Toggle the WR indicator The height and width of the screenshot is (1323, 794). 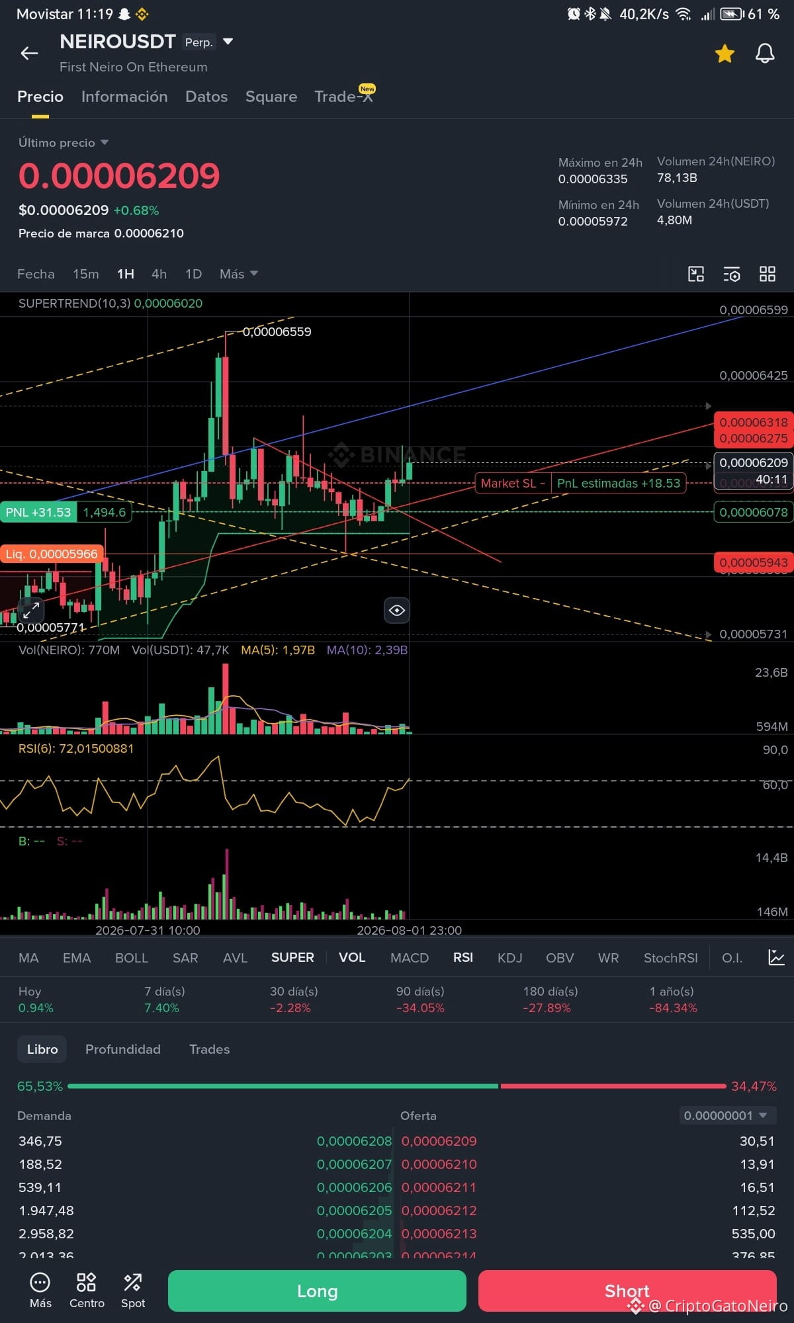(x=609, y=958)
